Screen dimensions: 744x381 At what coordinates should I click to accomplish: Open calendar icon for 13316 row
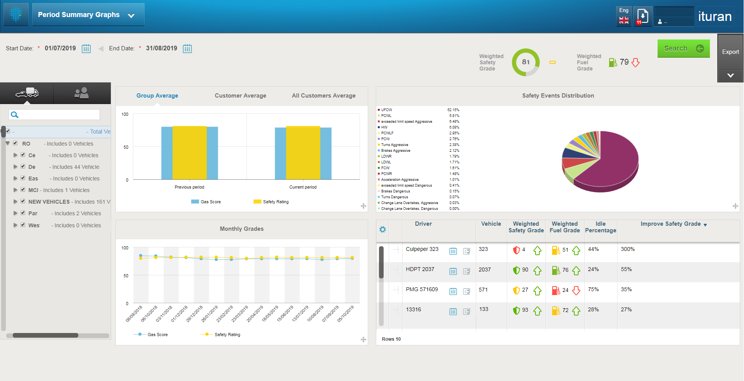(x=453, y=311)
